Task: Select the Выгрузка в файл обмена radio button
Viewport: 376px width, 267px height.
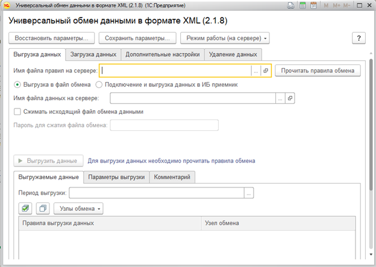Action: point(17,84)
